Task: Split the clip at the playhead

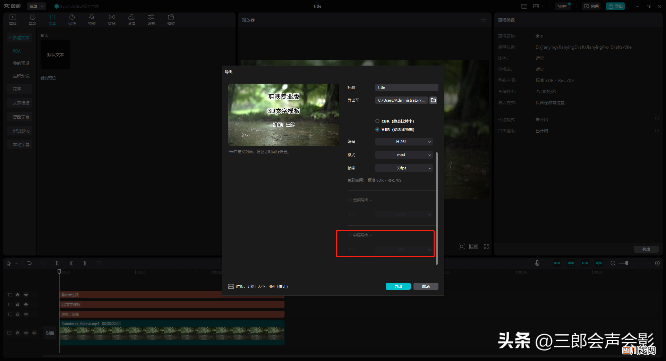Action: click(x=57, y=263)
